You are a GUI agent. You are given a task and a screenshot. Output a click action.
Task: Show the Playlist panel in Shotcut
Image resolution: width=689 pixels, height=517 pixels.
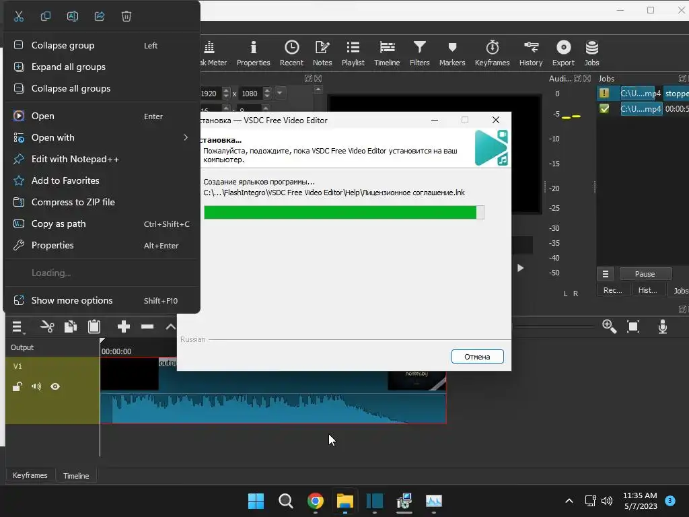click(x=353, y=54)
